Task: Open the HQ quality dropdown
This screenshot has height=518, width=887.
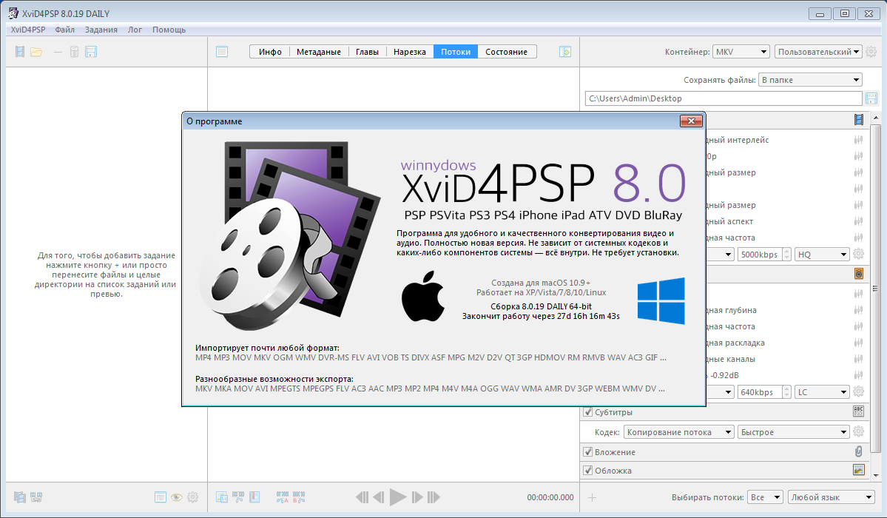Action: tap(822, 254)
